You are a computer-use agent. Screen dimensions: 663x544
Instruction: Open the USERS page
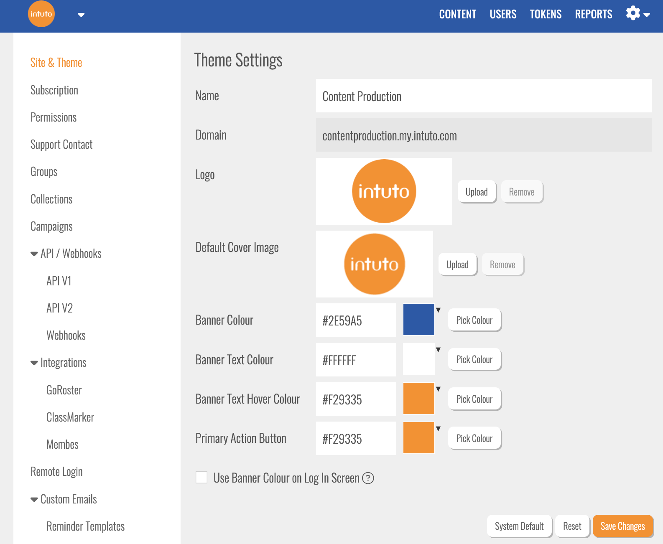503,14
